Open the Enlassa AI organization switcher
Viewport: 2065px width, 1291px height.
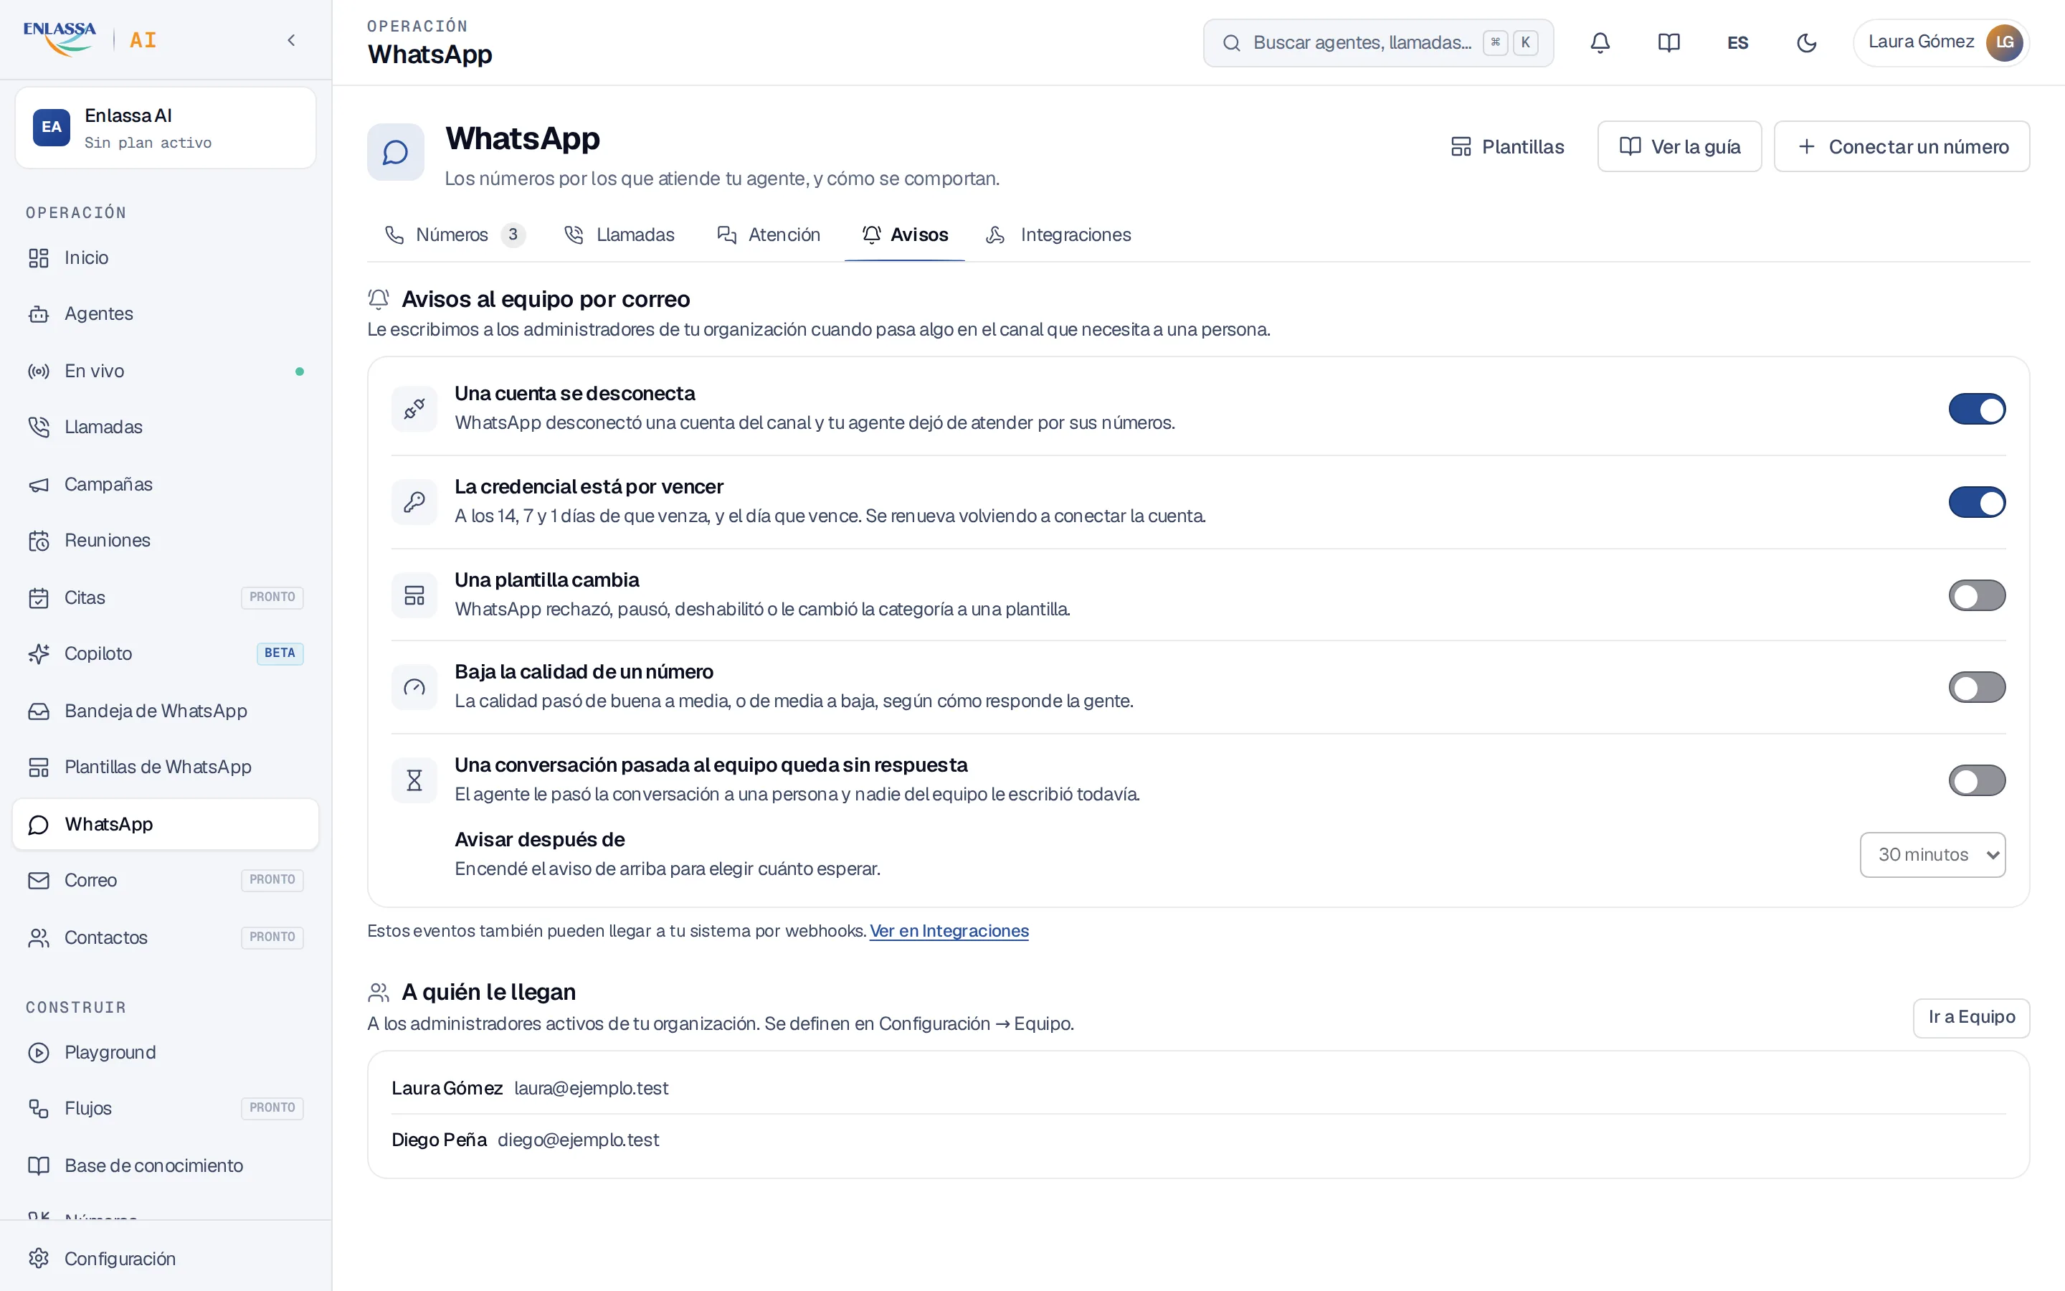tap(166, 128)
